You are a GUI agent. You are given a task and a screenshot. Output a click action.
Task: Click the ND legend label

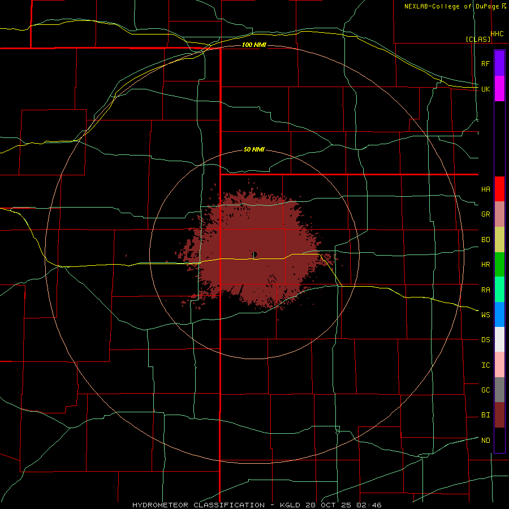[485, 441]
